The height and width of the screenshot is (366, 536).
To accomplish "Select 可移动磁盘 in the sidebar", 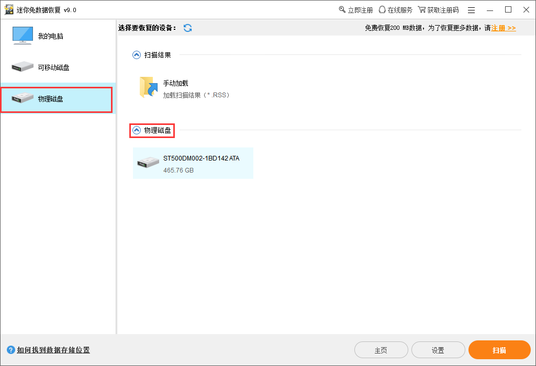I will click(x=58, y=67).
